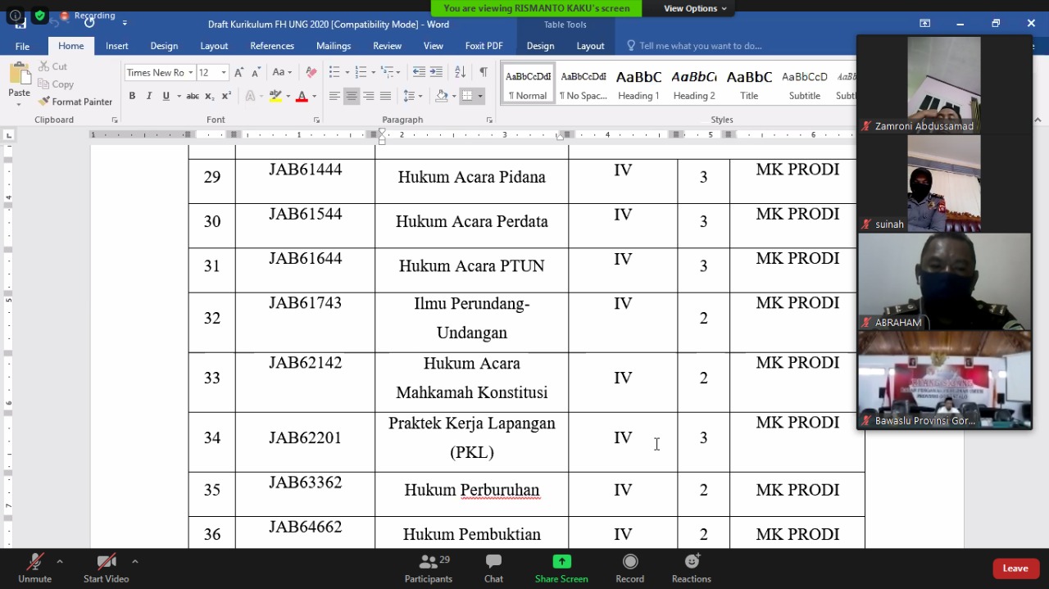Toggle Bold formatting
Screen dimensions: 1049x589
tap(132, 96)
